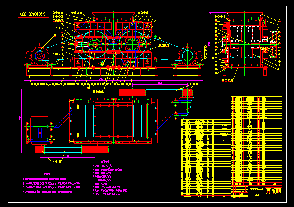Select the left motor in the plan view
Viewport: 294px width, 207px height.
(40, 131)
